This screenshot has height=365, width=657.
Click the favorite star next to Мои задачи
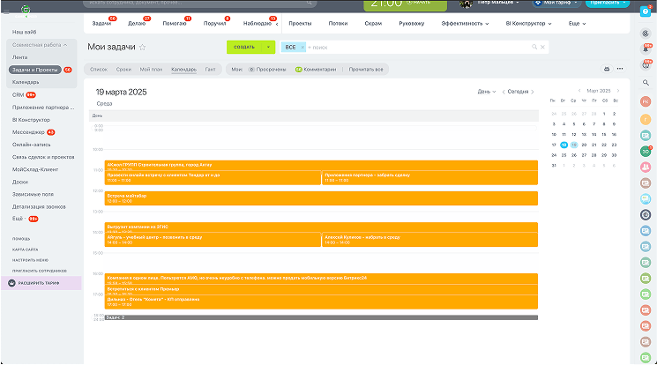[143, 48]
